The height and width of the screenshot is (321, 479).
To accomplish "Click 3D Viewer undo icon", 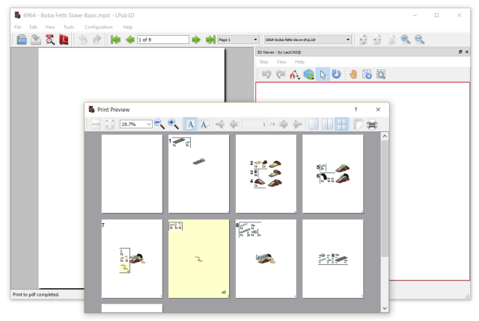I will click(x=266, y=75).
